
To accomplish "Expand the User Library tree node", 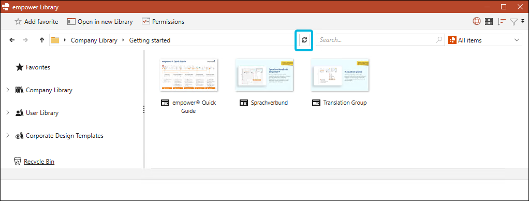I will (8, 113).
